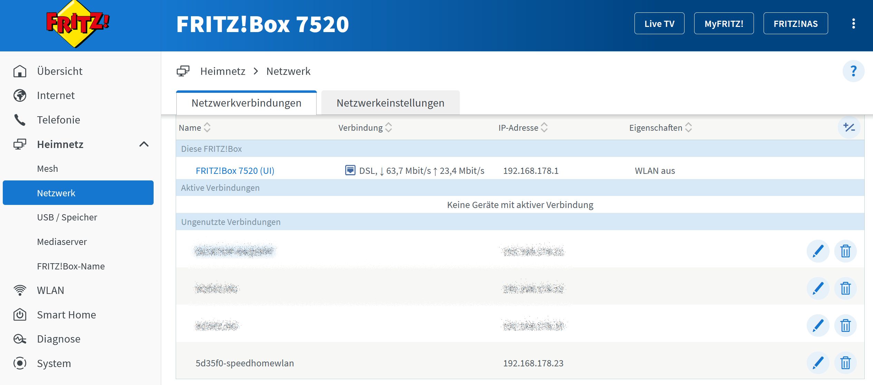Click the Internet globe icon
This screenshot has width=873, height=385.
click(20, 96)
